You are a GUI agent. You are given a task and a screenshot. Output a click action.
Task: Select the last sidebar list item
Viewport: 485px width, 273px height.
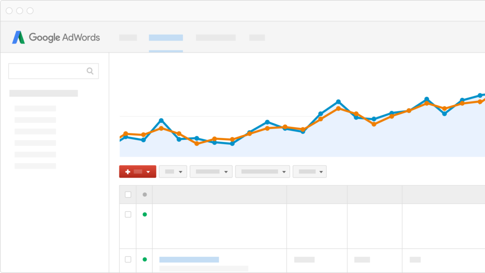point(35,166)
